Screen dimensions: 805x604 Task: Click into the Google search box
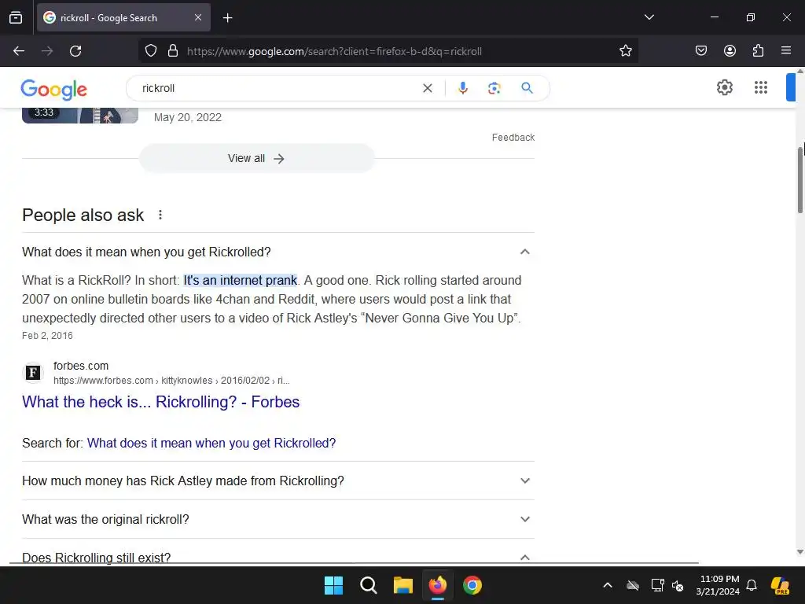tap(278, 88)
